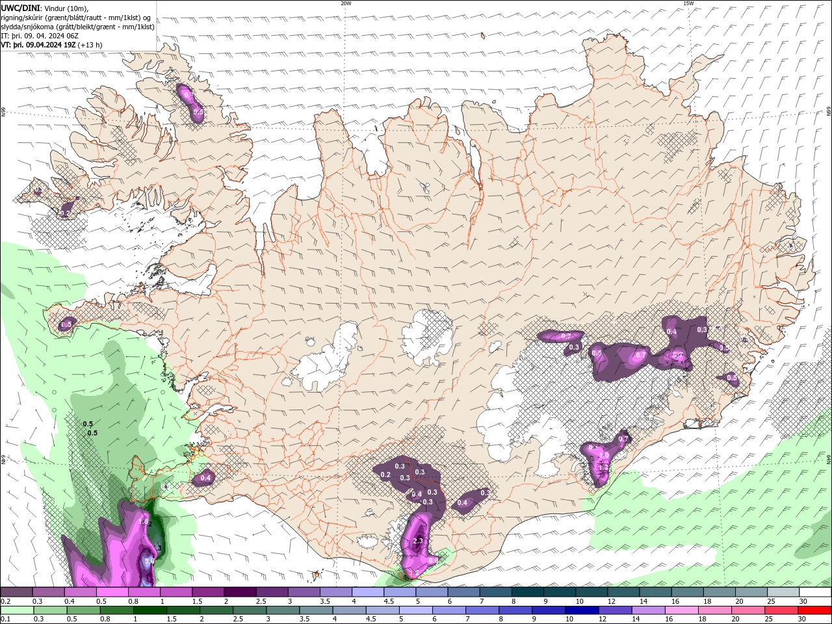Select bright red rain-scale swatch above 30
The height and width of the screenshot is (624, 832).
tap(815, 610)
